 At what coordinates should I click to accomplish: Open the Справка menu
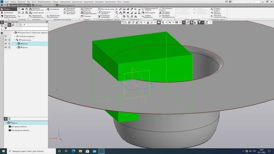point(126,2)
